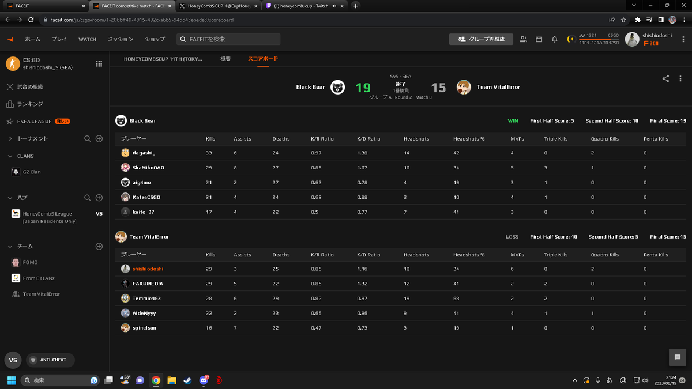This screenshot has height=389, width=692.
Task: Open the shishiodoshi profile avatar in header
Action: [632, 39]
